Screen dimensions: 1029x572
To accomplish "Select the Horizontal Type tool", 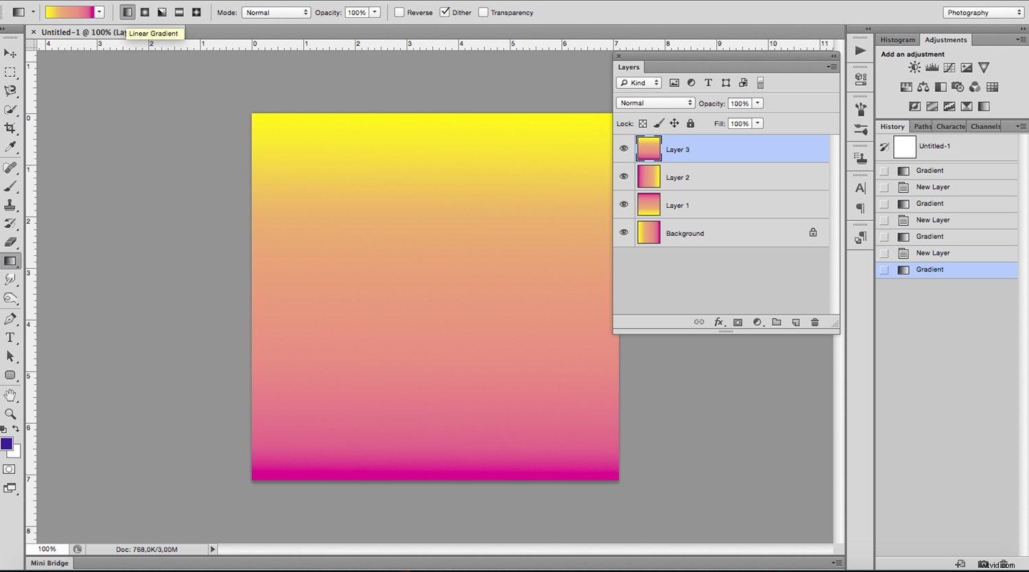I will tap(10, 337).
